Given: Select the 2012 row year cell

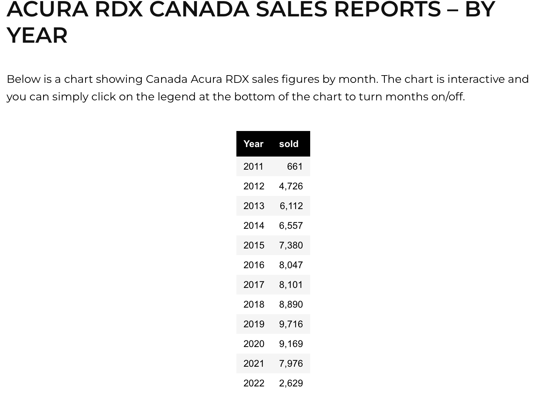Looking at the screenshot, I should tap(254, 186).
